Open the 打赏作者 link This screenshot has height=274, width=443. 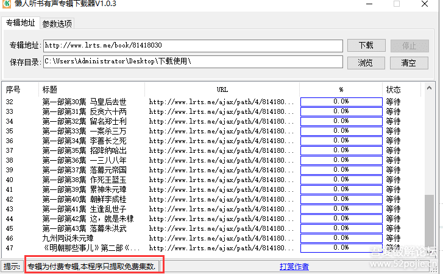pyautogui.click(x=294, y=266)
